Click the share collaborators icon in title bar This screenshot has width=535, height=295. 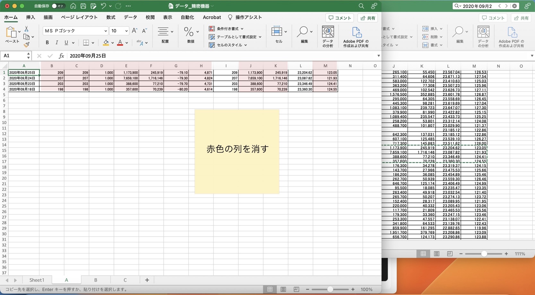click(x=374, y=6)
